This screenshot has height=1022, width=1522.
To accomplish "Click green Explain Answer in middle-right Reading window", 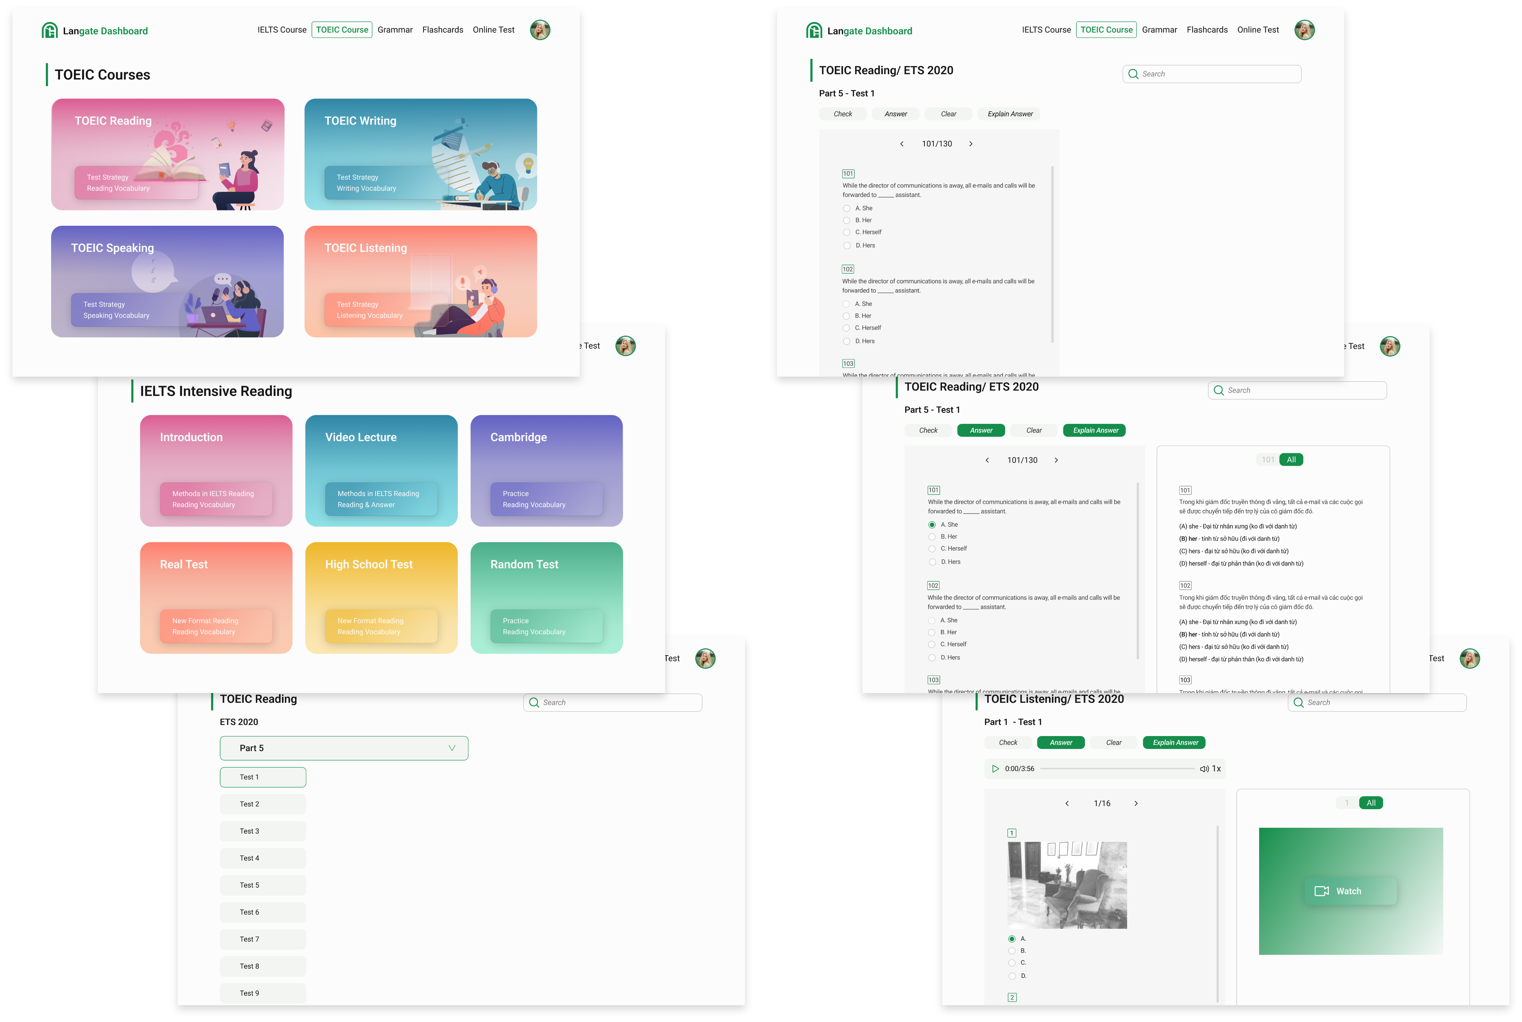I will (1094, 430).
